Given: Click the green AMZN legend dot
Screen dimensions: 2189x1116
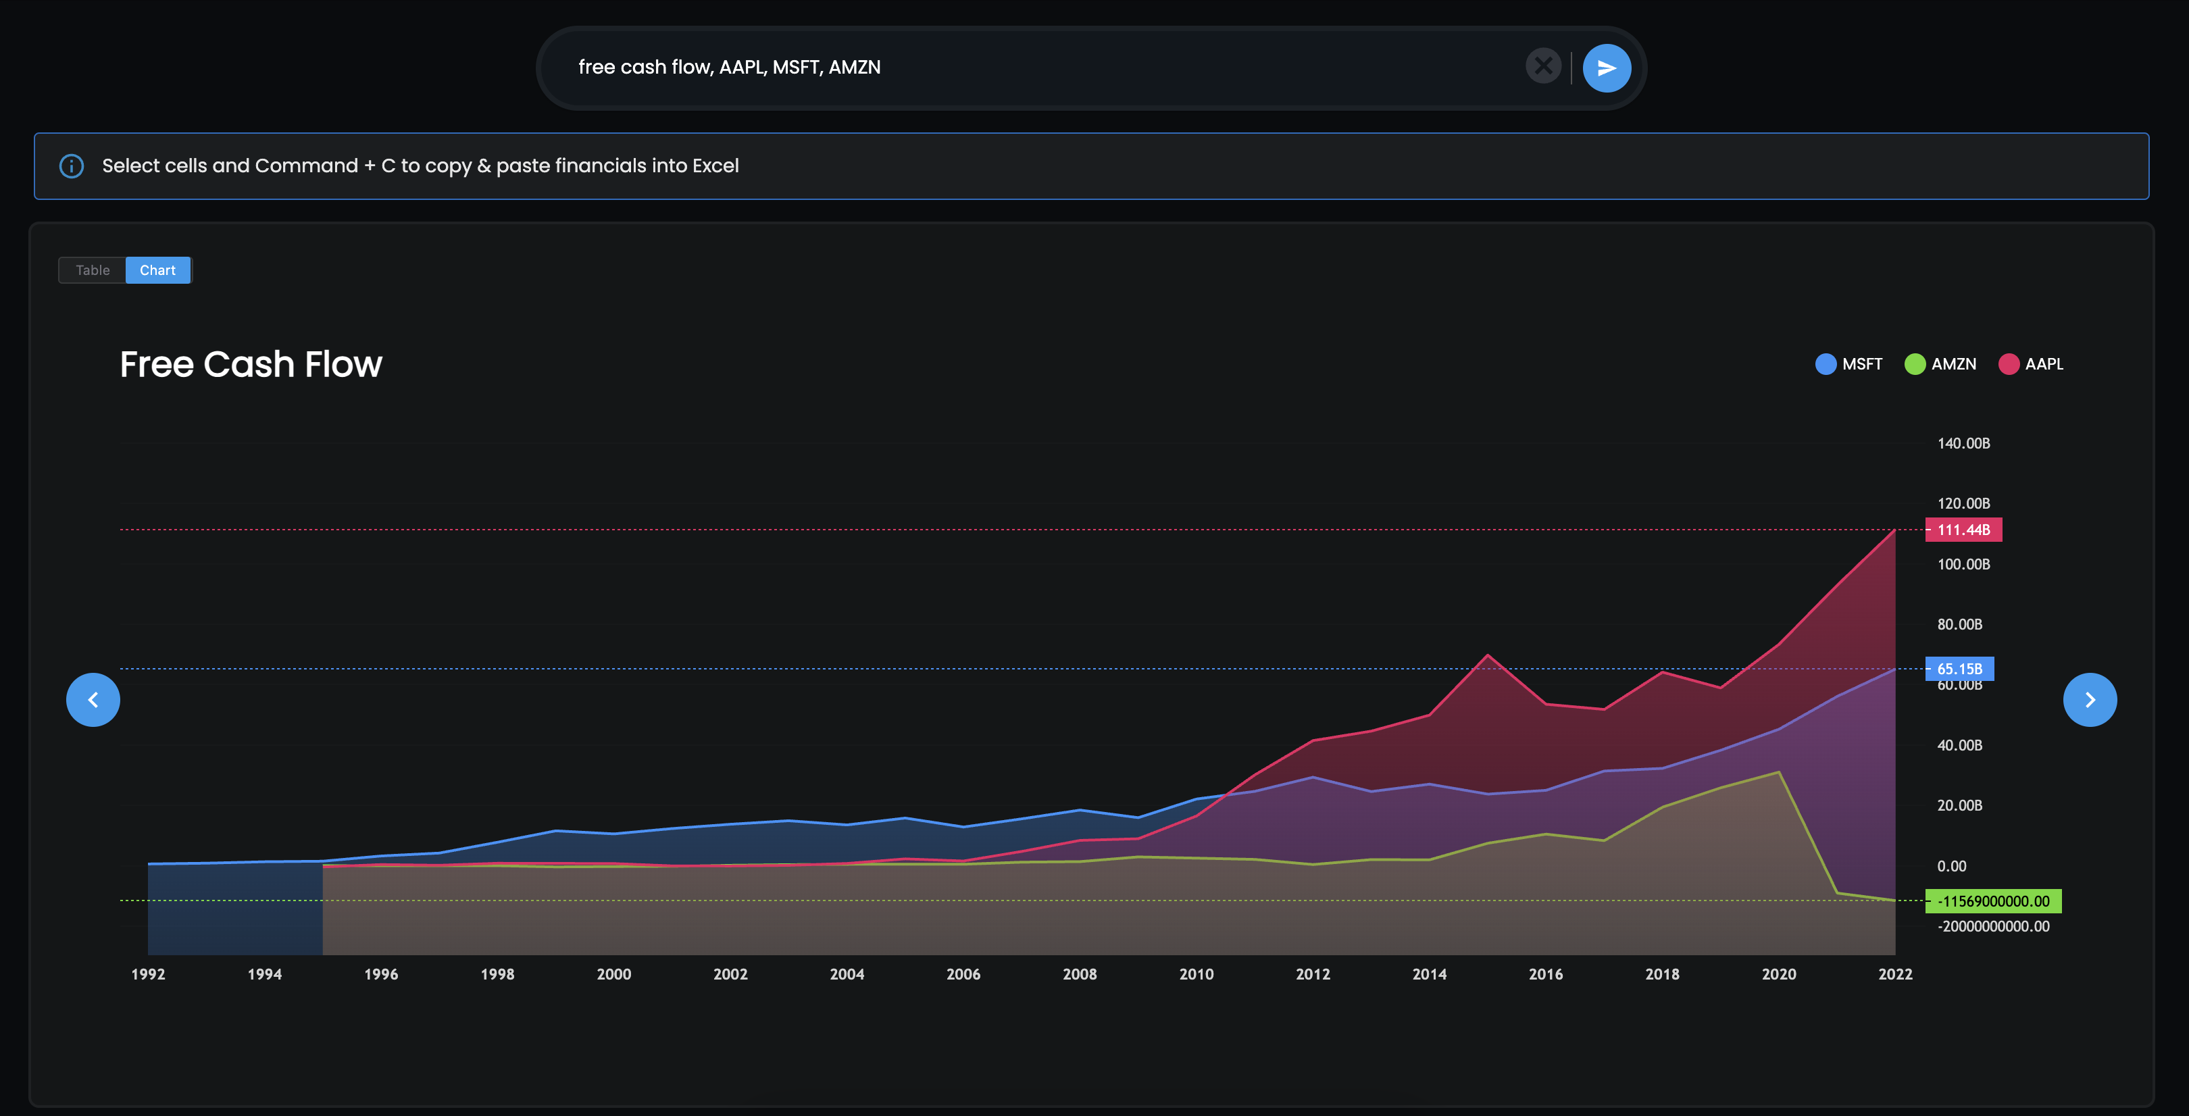Looking at the screenshot, I should [1915, 364].
